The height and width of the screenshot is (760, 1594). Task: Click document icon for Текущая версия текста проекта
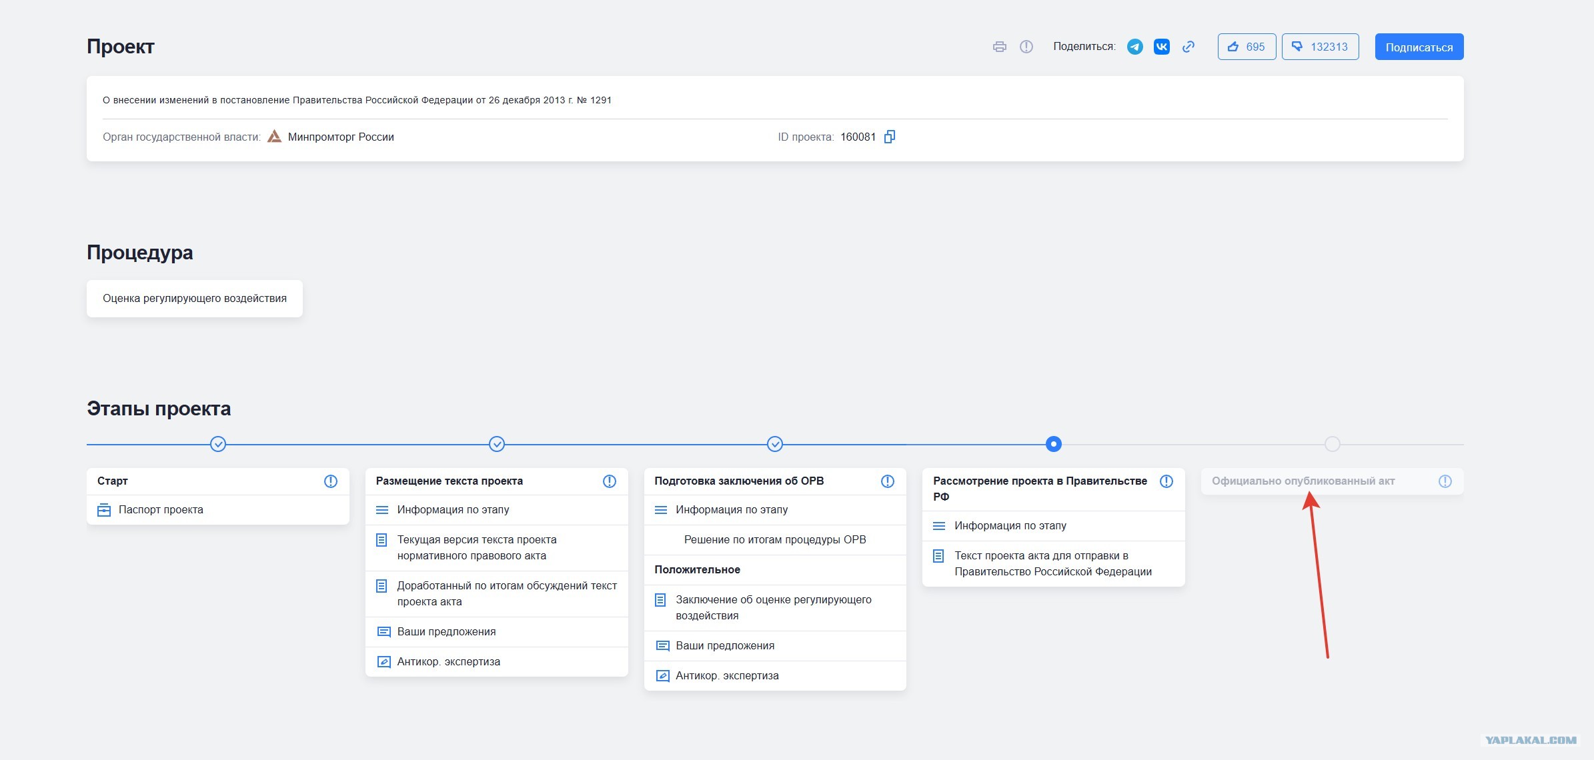pos(381,540)
